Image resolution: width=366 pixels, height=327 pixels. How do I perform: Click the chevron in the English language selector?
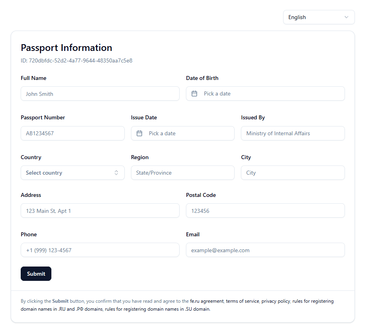click(346, 17)
